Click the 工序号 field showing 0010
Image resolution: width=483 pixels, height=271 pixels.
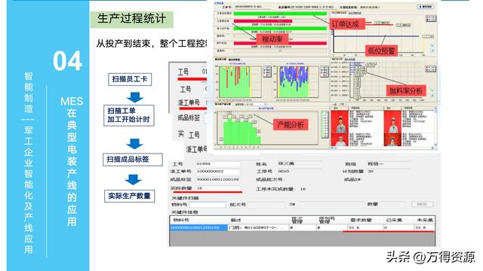click(299, 172)
